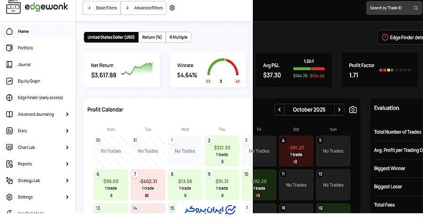Click the Edge Finder detected button
423x221 pixels.
[x=400, y=38]
